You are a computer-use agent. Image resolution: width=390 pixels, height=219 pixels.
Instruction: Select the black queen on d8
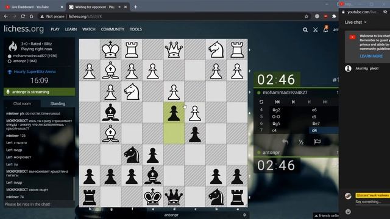click(x=174, y=196)
